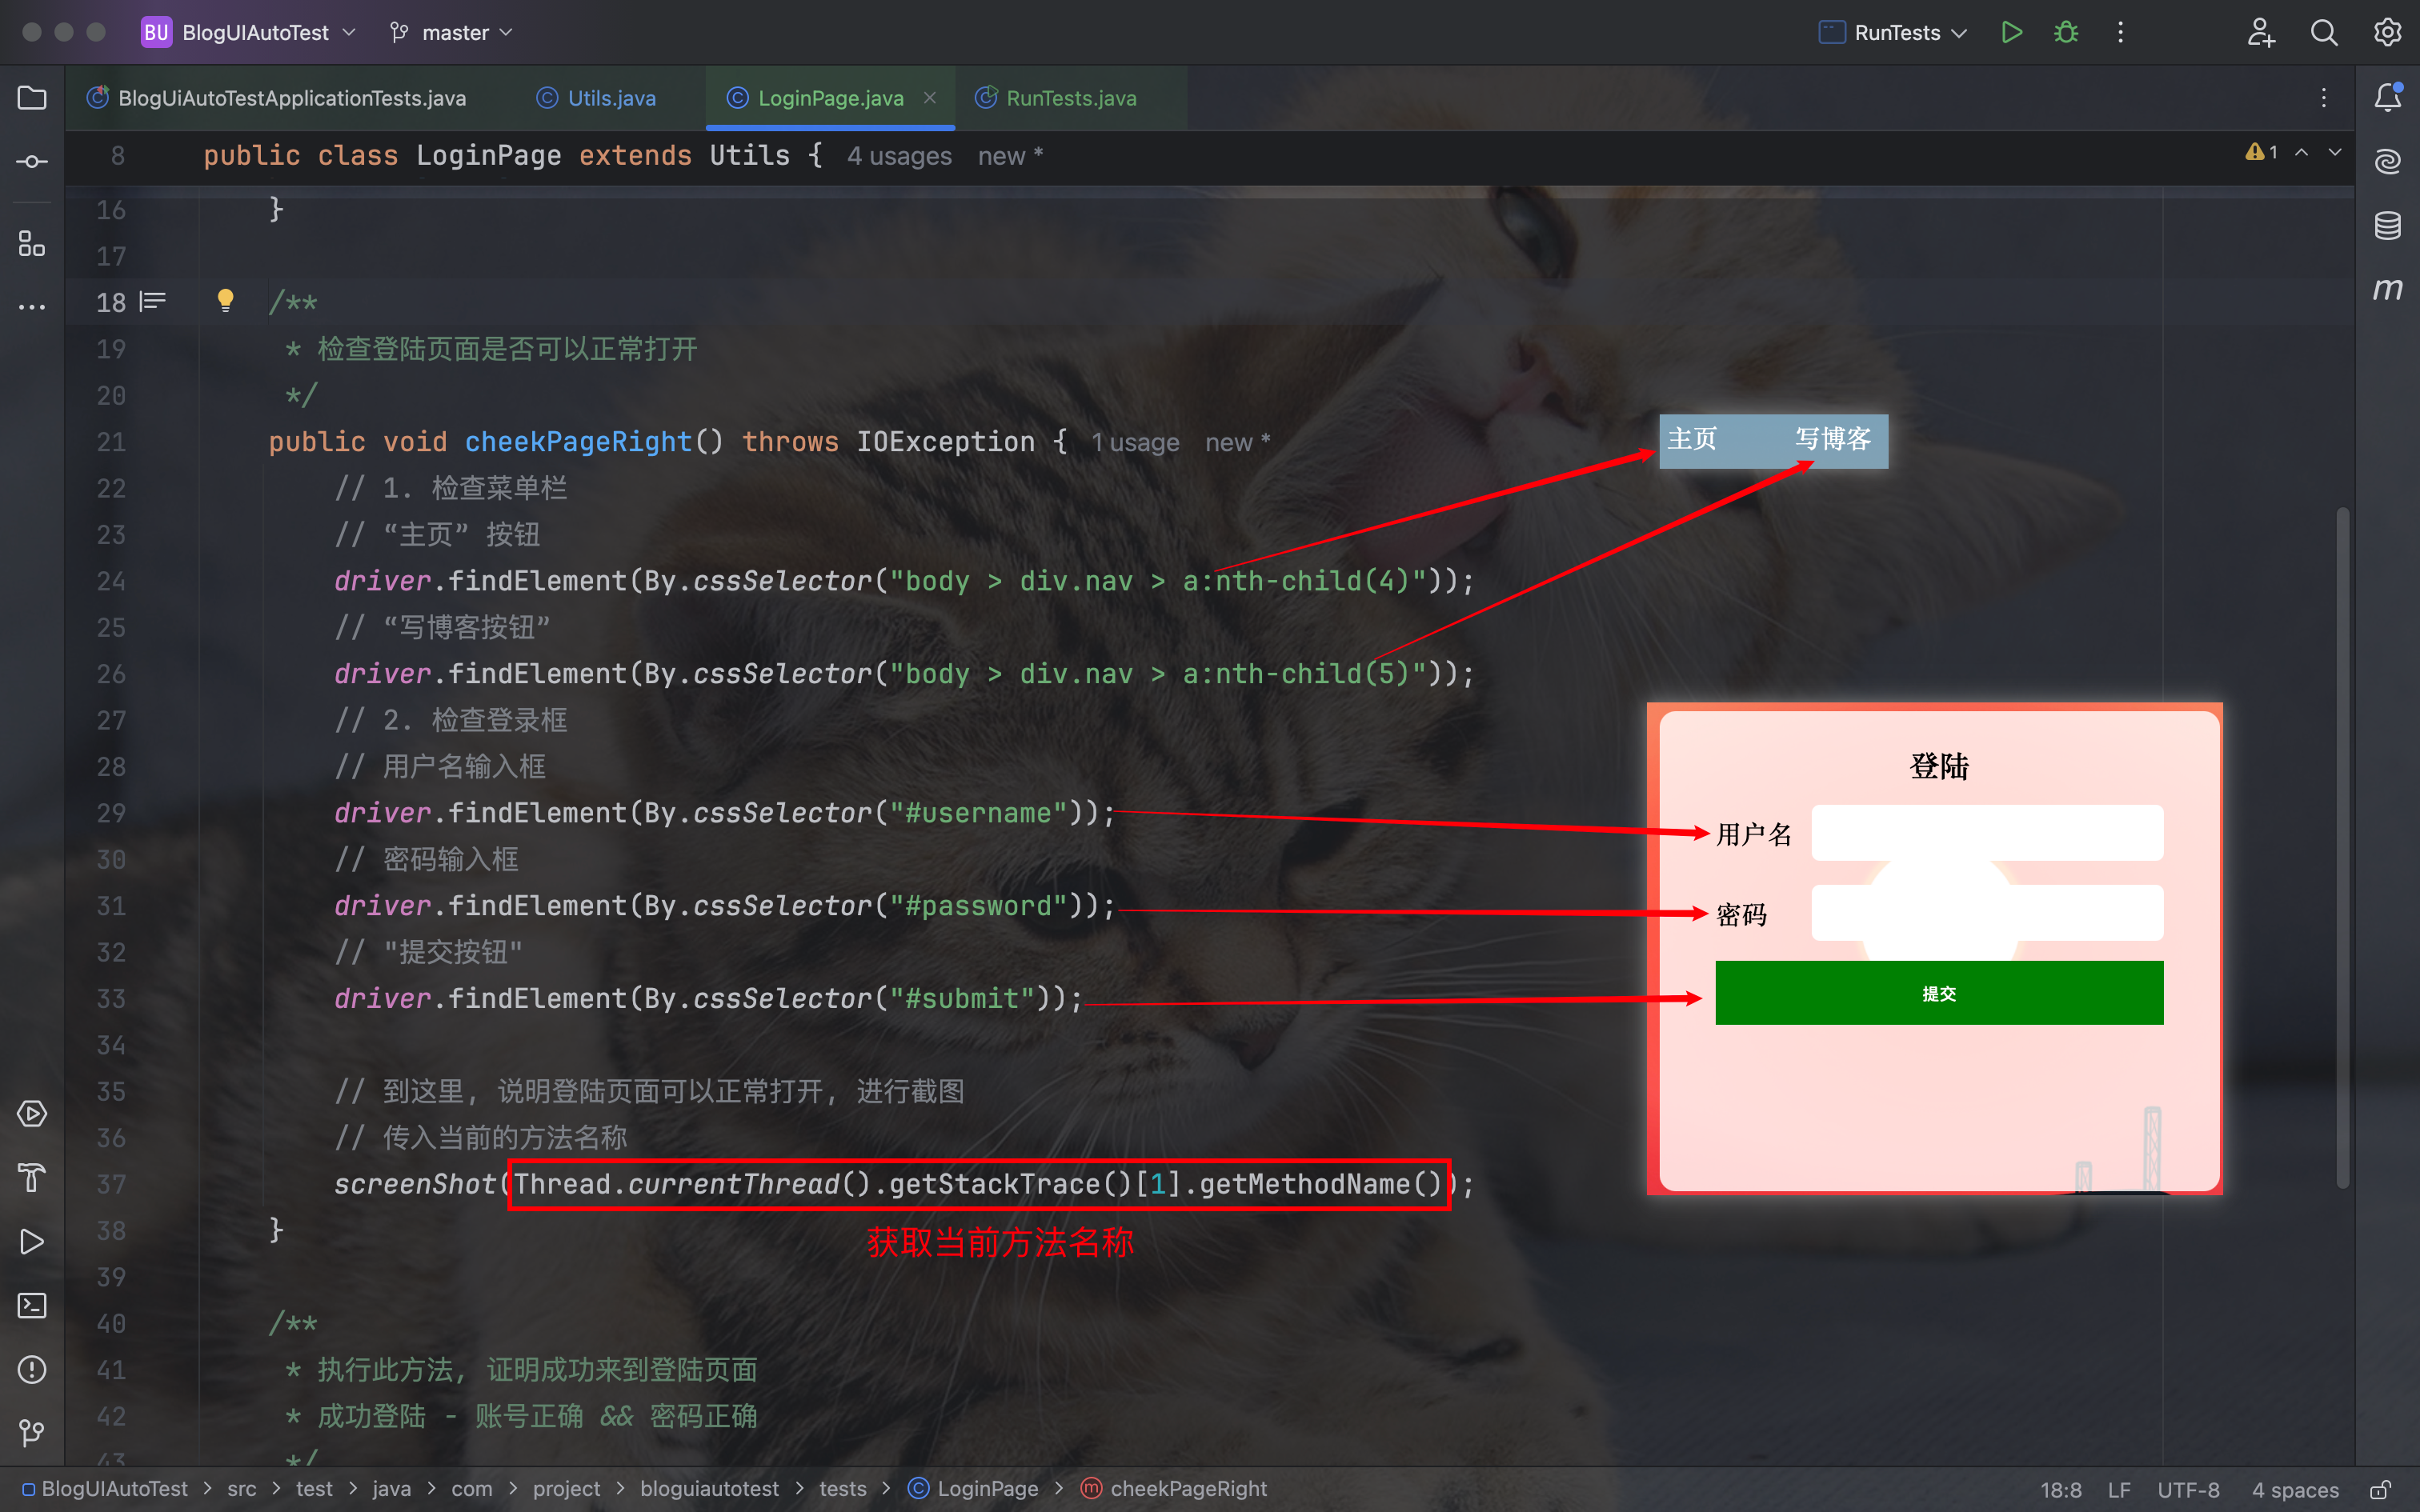Switch to the RunTests.java tab

(x=1070, y=98)
